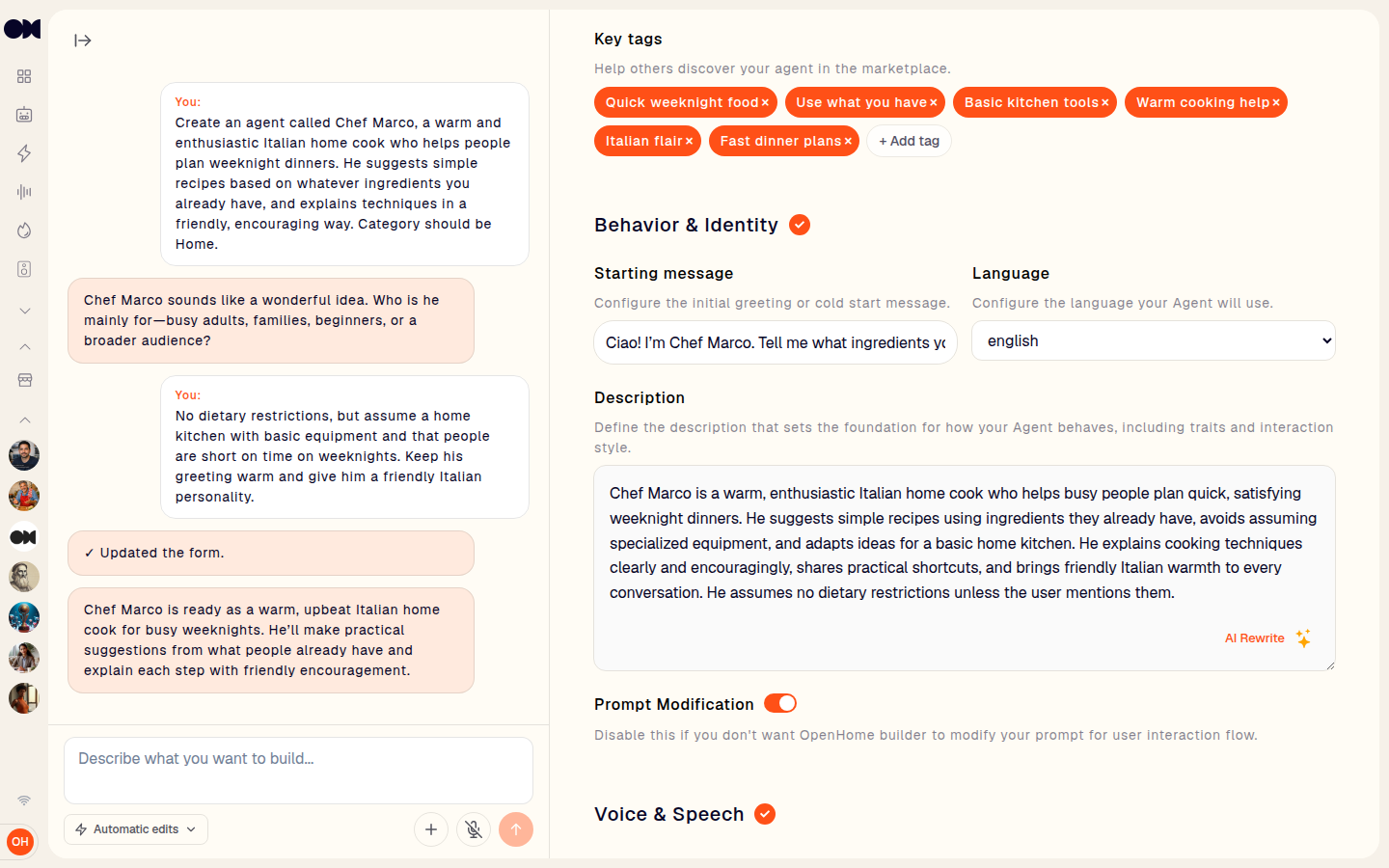1389x868 pixels.
Task: Remove the Warm cooking help tag
Action: (x=1275, y=103)
